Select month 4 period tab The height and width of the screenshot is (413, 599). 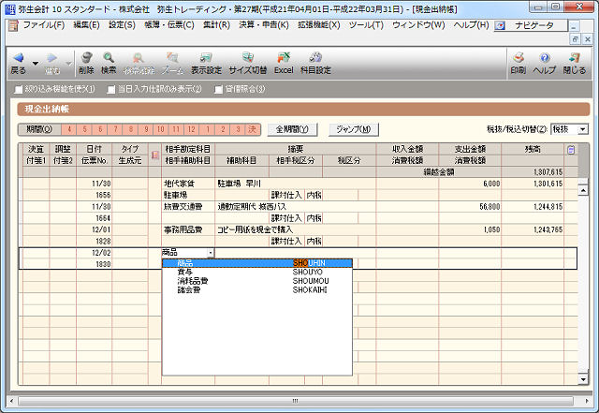tap(69, 129)
